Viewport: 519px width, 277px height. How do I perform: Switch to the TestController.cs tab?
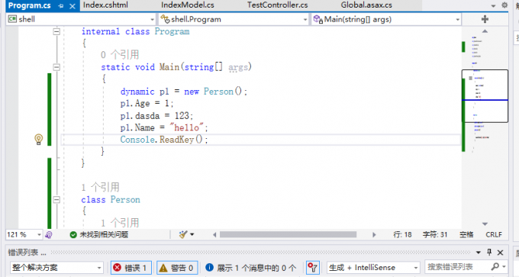277,5
